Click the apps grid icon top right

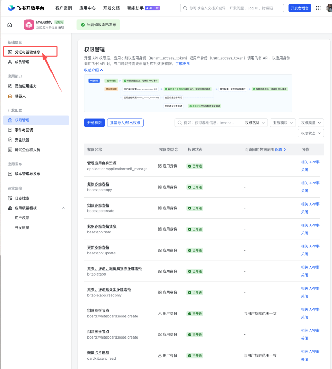click(x=318, y=8)
